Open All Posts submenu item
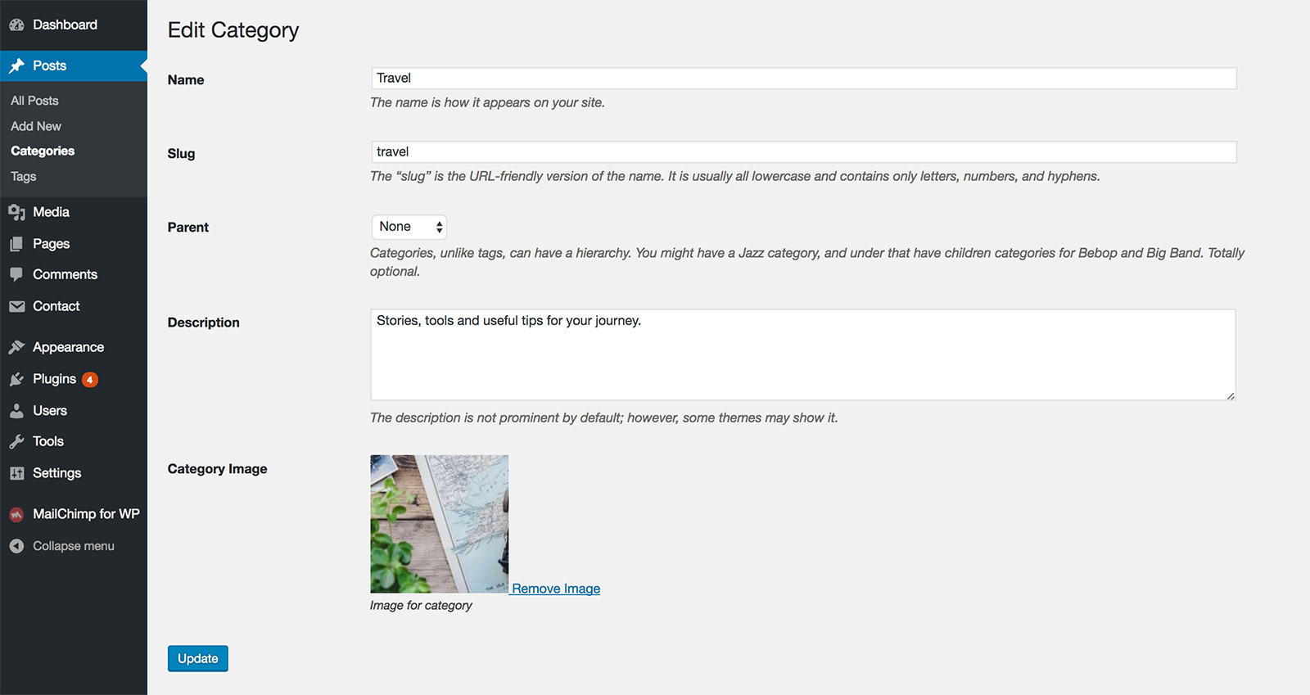 tap(34, 101)
